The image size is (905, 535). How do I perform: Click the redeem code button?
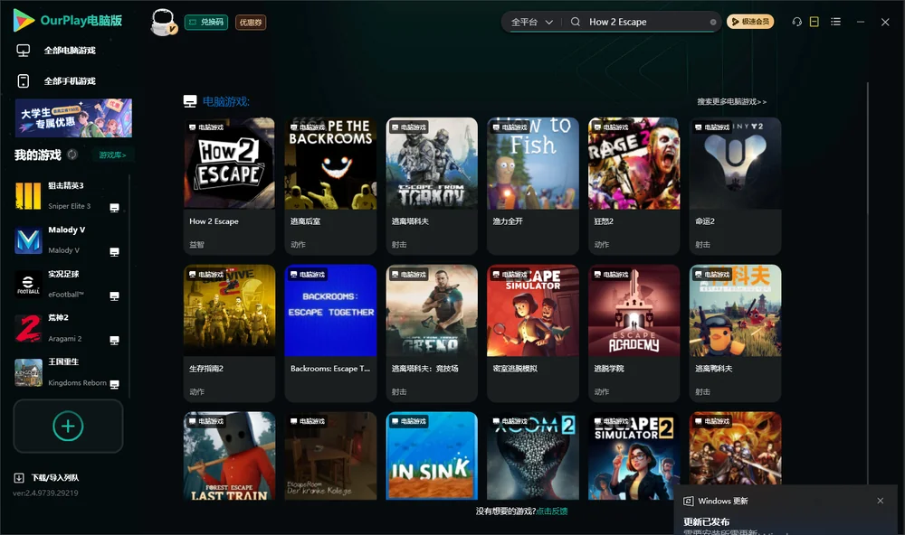click(x=206, y=23)
